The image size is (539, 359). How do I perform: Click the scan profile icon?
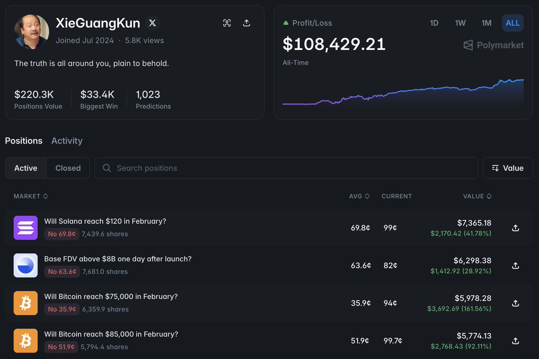227,23
